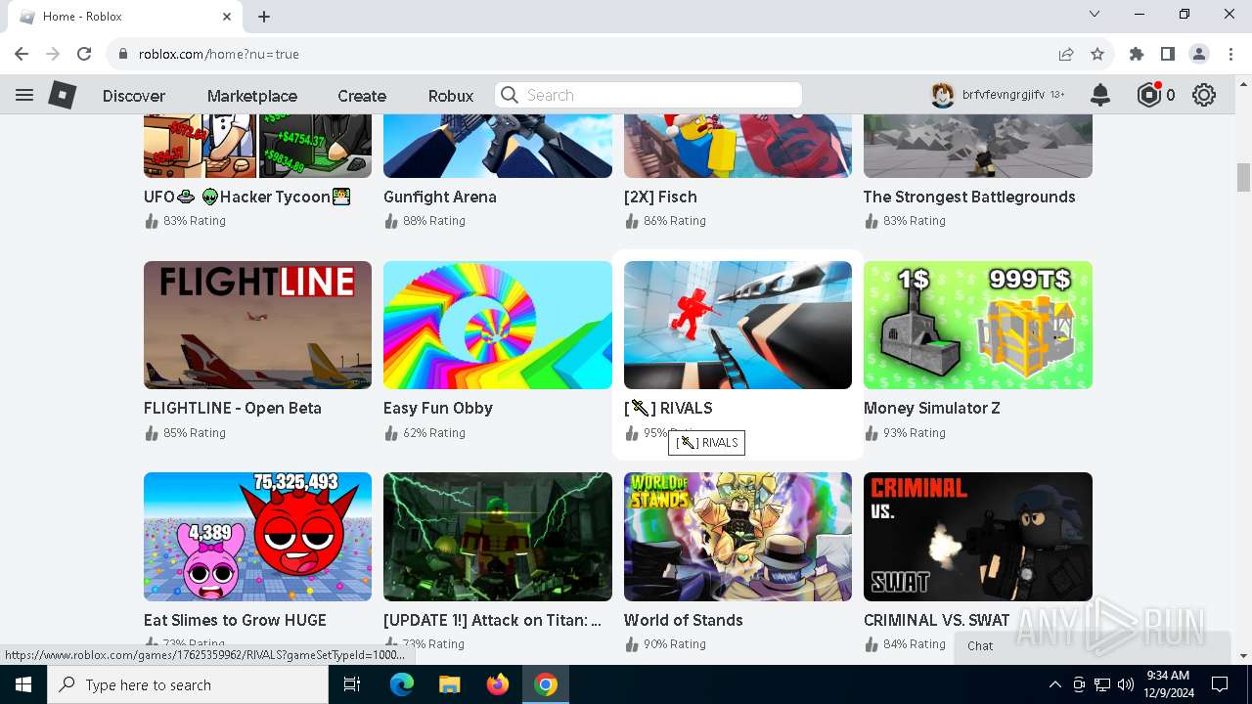1252x704 pixels.
Task: Launch Microsoft Edge from taskbar
Action: (x=402, y=684)
